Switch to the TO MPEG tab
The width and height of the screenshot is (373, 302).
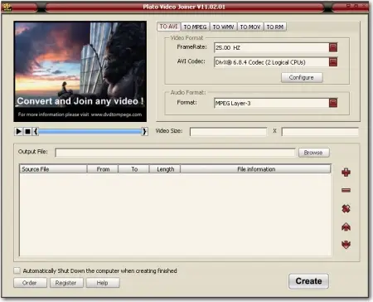click(195, 27)
